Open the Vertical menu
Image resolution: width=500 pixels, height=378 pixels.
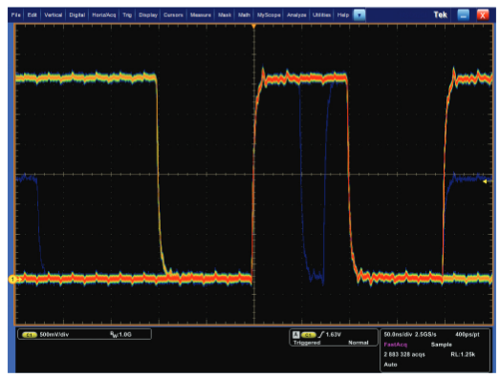pyautogui.click(x=53, y=15)
